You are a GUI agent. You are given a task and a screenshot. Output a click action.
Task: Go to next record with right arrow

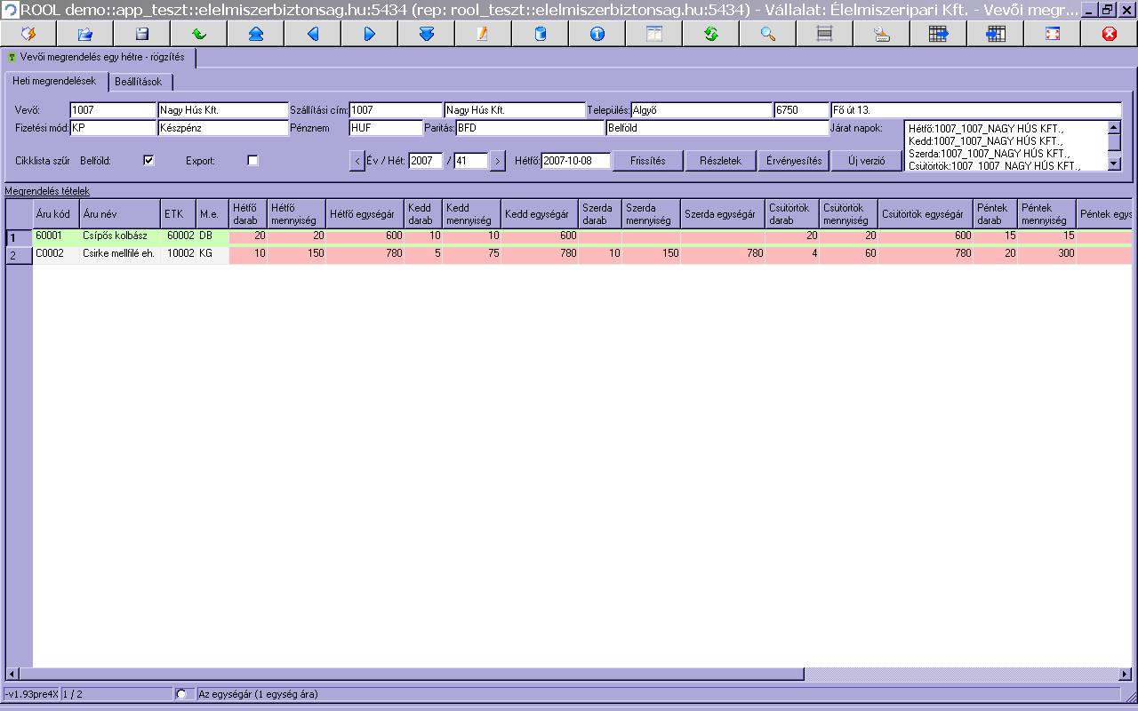(x=370, y=34)
